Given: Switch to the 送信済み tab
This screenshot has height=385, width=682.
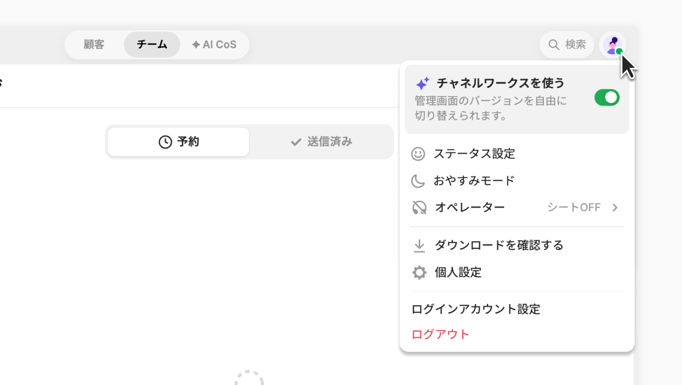Looking at the screenshot, I should coord(321,142).
